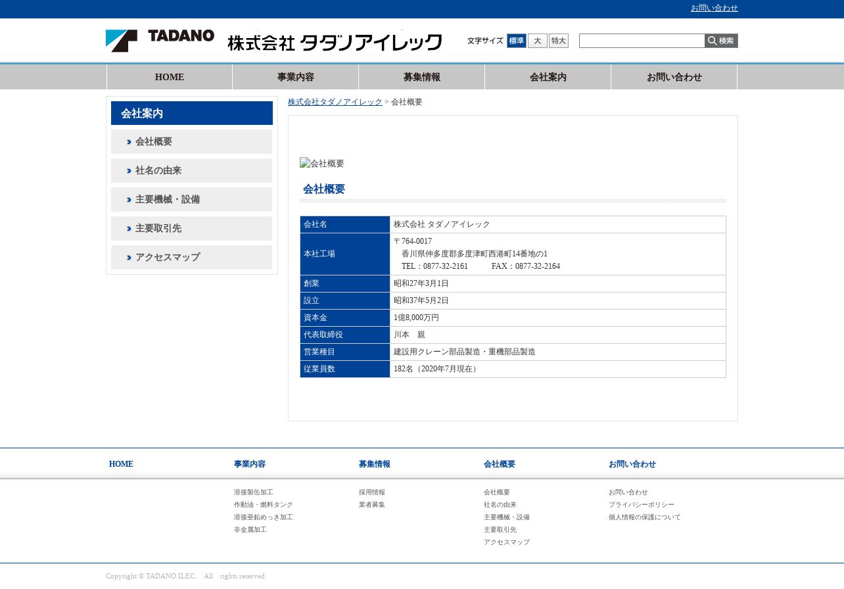Click the footer 募集情報 heading link
The width and height of the screenshot is (844, 589).
tap(375, 464)
